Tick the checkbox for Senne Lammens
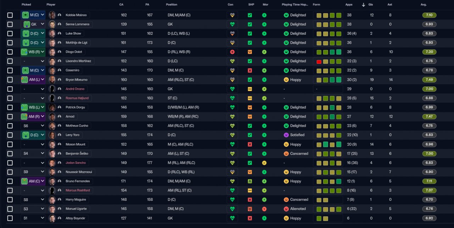Screen dimensions: 454x228 coord(10,24)
